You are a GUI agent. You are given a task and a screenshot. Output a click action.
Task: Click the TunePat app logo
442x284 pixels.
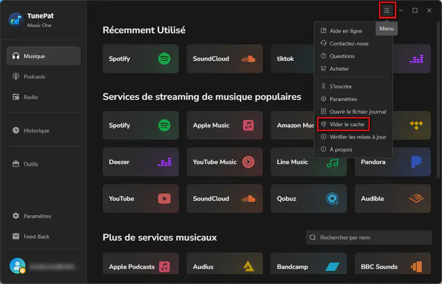point(16,20)
